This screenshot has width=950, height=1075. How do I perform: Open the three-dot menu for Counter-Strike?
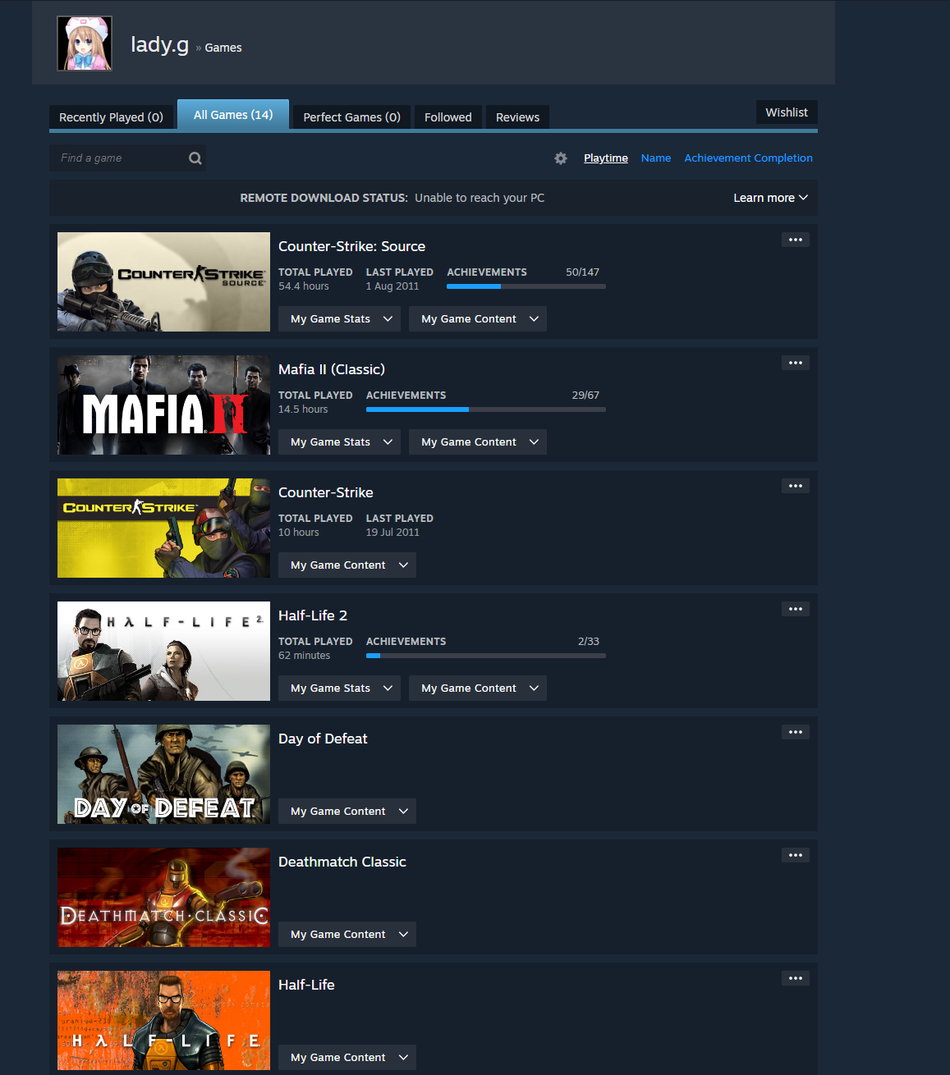click(796, 486)
